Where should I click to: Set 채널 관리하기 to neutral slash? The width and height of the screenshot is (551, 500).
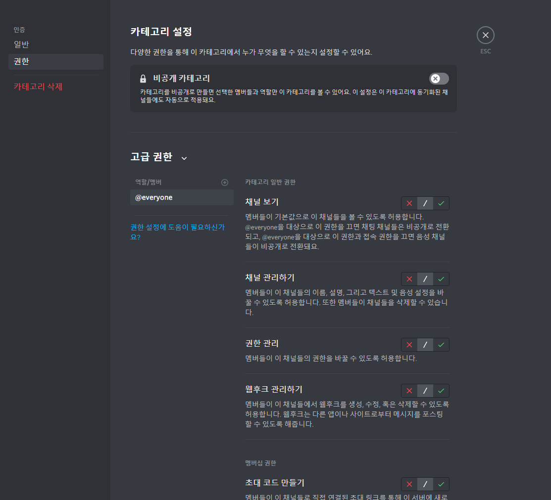click(425, 279)
